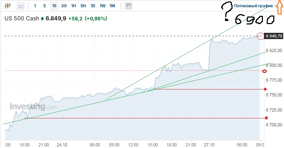Choose the 5H interval
Viewport: 284px width, 148px height.
click(83, 6)
